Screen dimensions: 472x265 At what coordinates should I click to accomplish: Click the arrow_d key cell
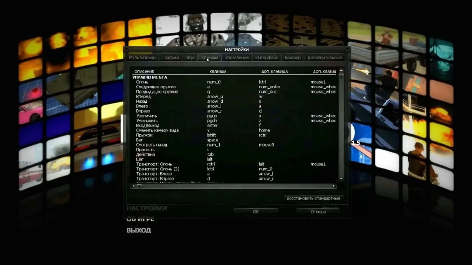(215, 101)
